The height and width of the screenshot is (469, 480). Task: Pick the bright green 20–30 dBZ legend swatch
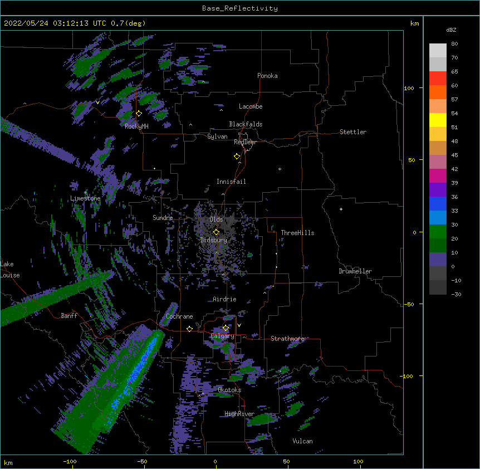pos(438,232)
